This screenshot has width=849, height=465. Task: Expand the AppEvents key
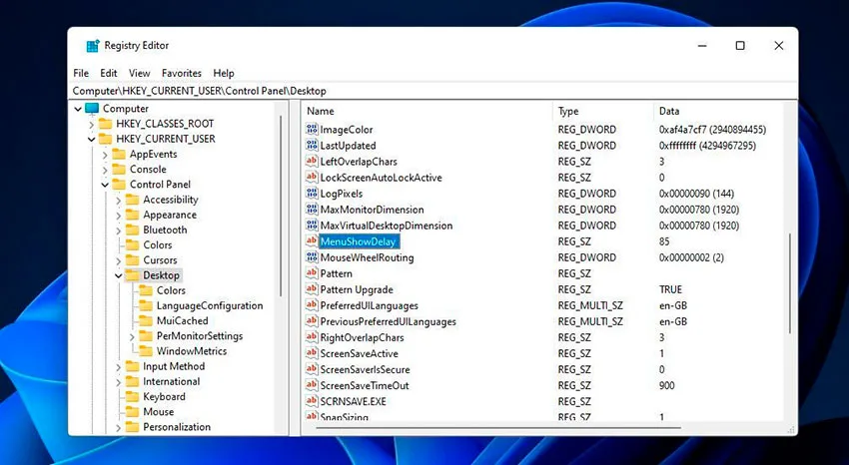click(105, 155)
